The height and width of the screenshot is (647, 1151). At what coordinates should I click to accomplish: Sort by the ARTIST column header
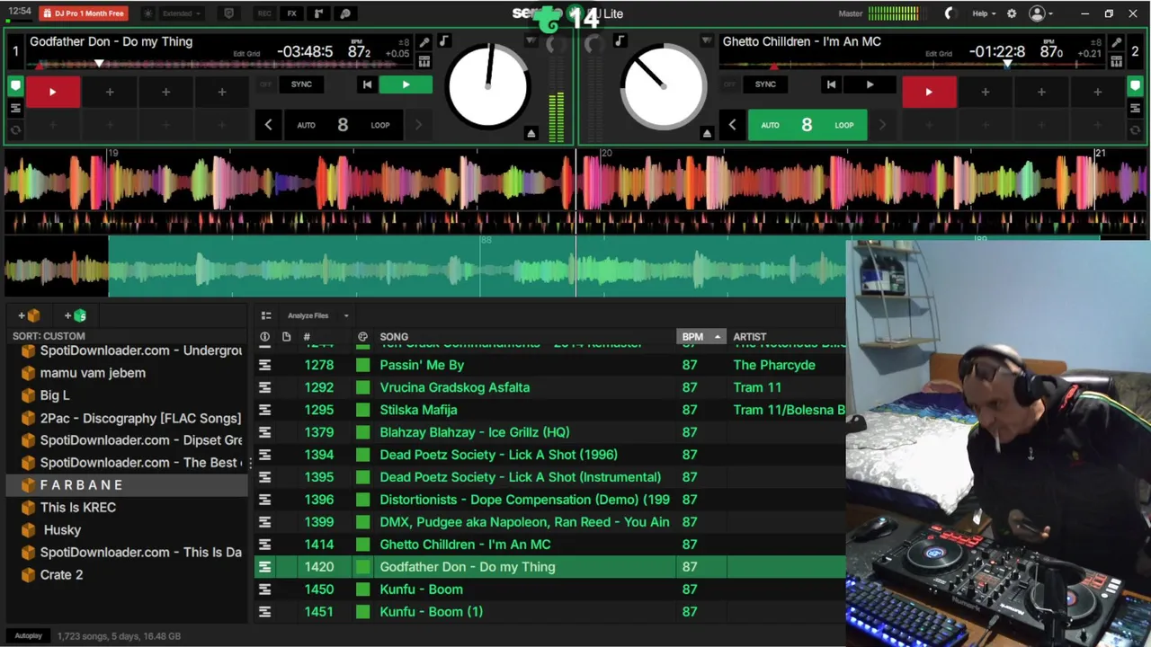coord(750,337)
